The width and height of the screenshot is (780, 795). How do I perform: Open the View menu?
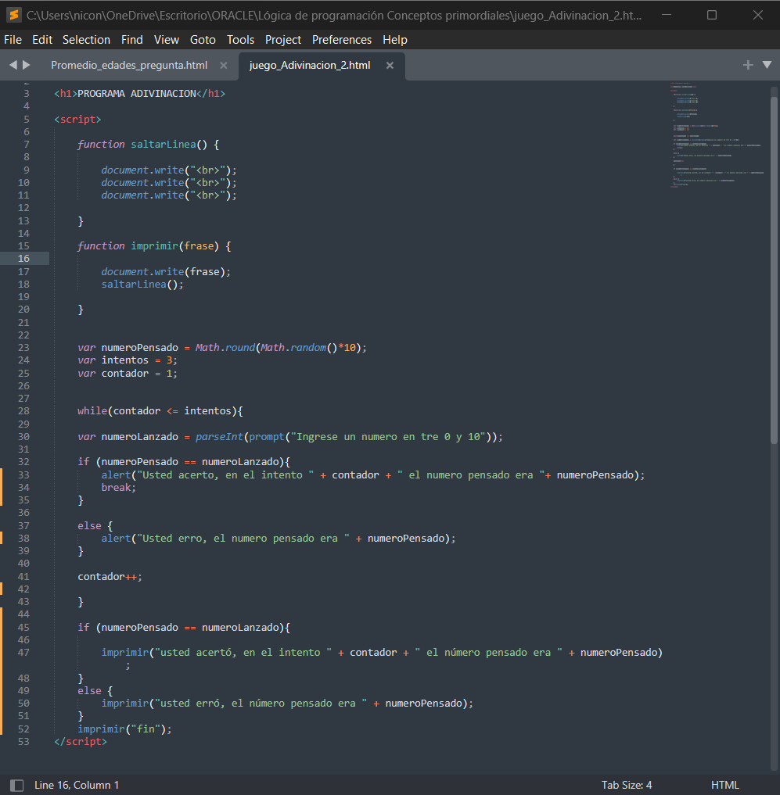[x=167, y=40]
